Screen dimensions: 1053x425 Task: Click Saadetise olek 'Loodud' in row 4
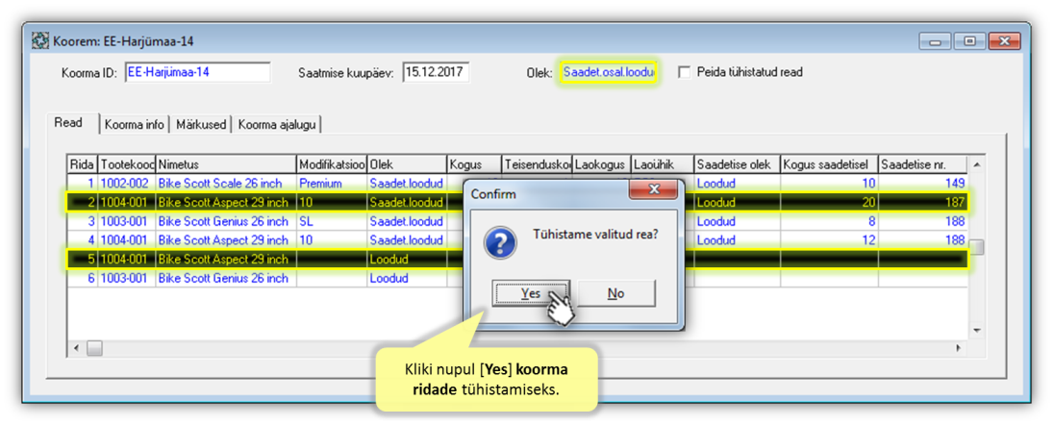coord(737,239)
